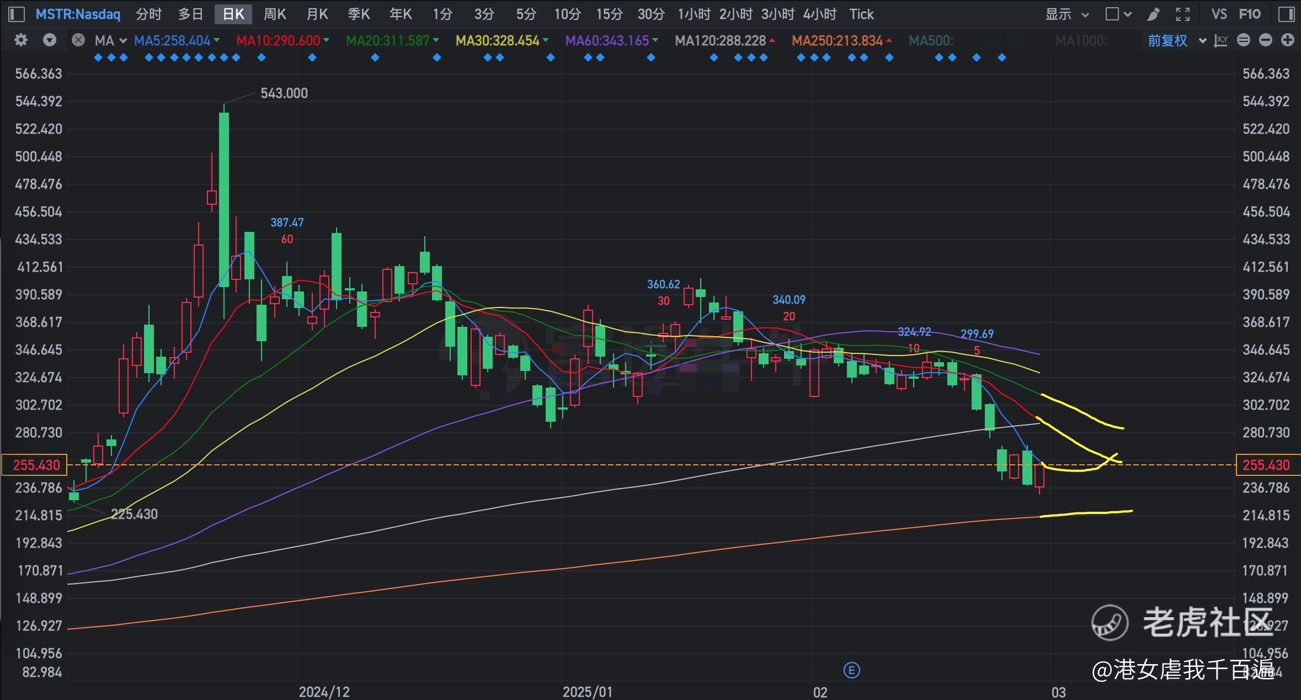The width and height of the screenshot is (1301, 700).
Task: Open the MA30:328.454 line options
Action: click(x=502, y=40)
